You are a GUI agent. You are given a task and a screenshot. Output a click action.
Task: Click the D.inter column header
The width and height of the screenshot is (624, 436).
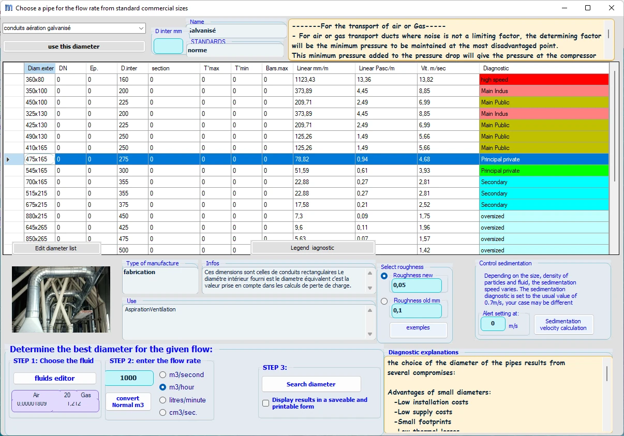(x=133, y=68)
